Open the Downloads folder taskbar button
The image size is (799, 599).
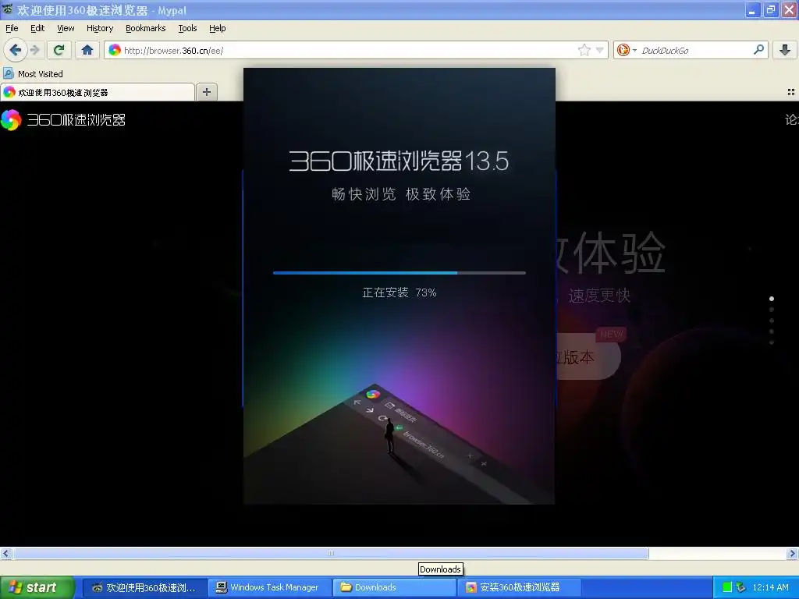(x=394, y=587)
